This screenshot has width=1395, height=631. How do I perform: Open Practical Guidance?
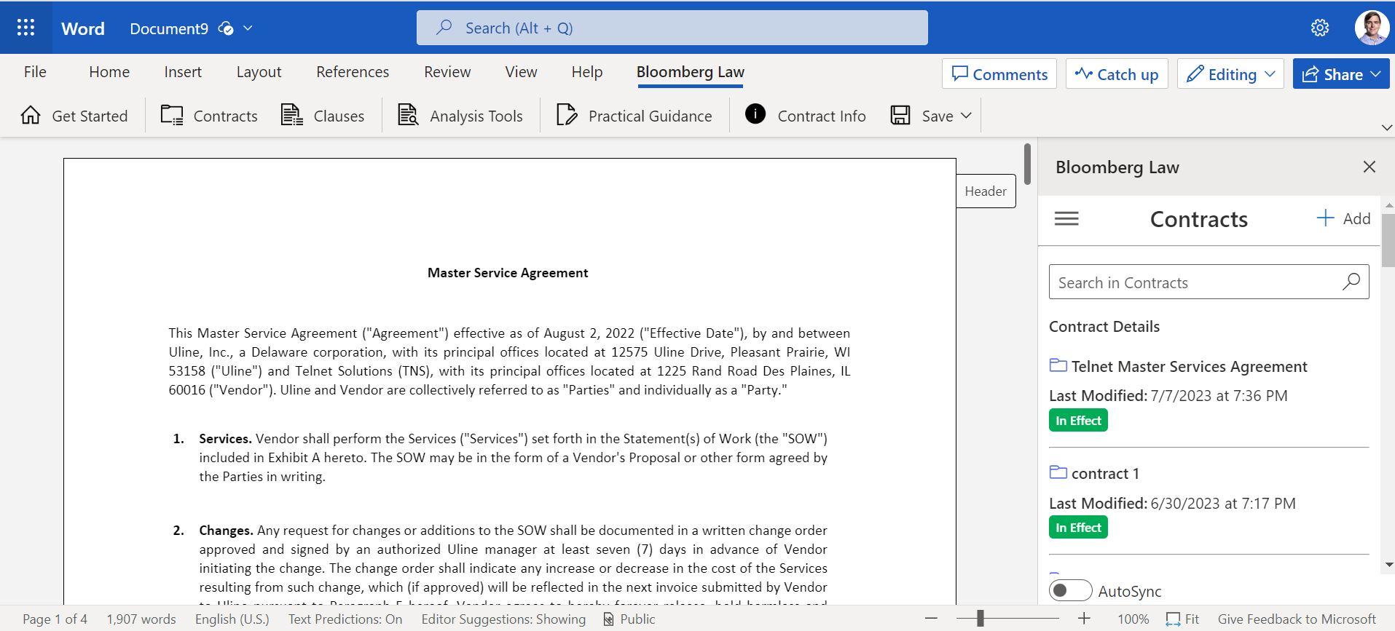tap(634, 116)
